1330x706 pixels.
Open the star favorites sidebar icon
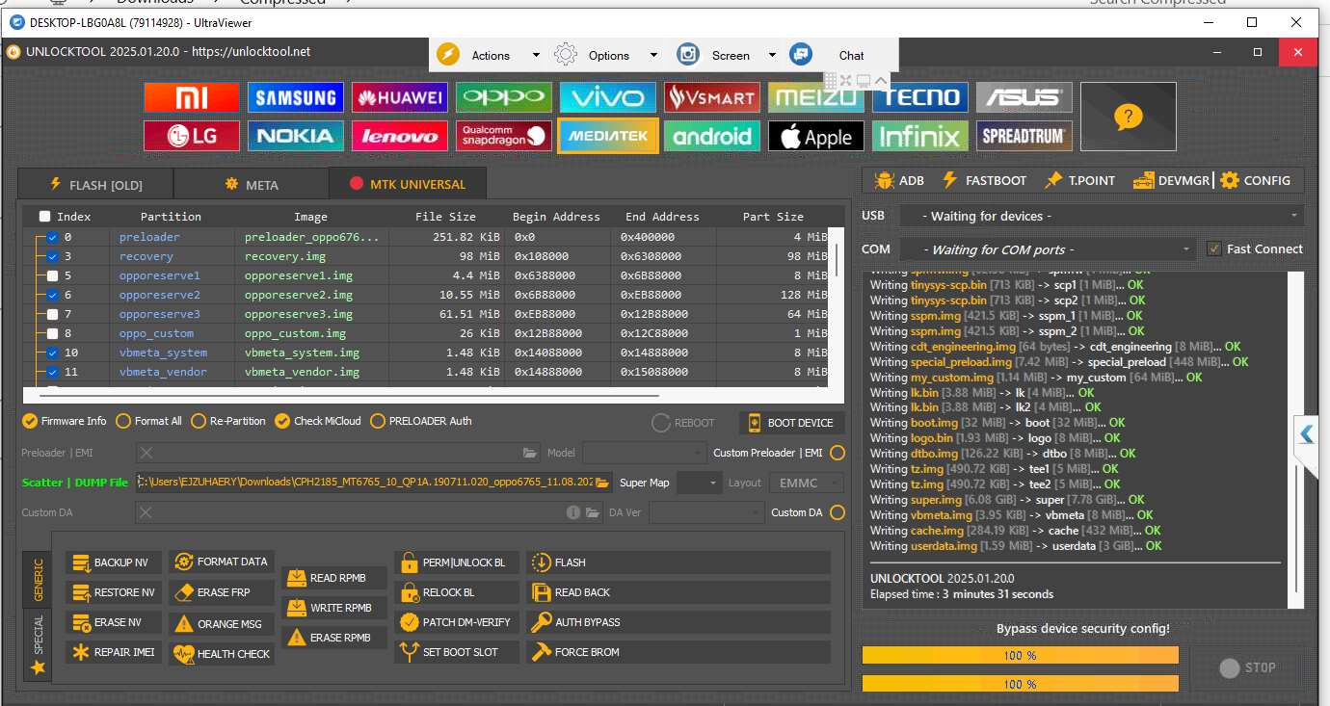click(38, 667)
